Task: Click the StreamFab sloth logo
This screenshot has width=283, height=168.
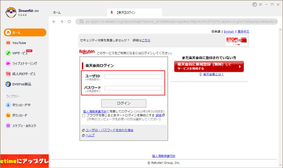Action: pyautogui.click(x=11, y=12)
